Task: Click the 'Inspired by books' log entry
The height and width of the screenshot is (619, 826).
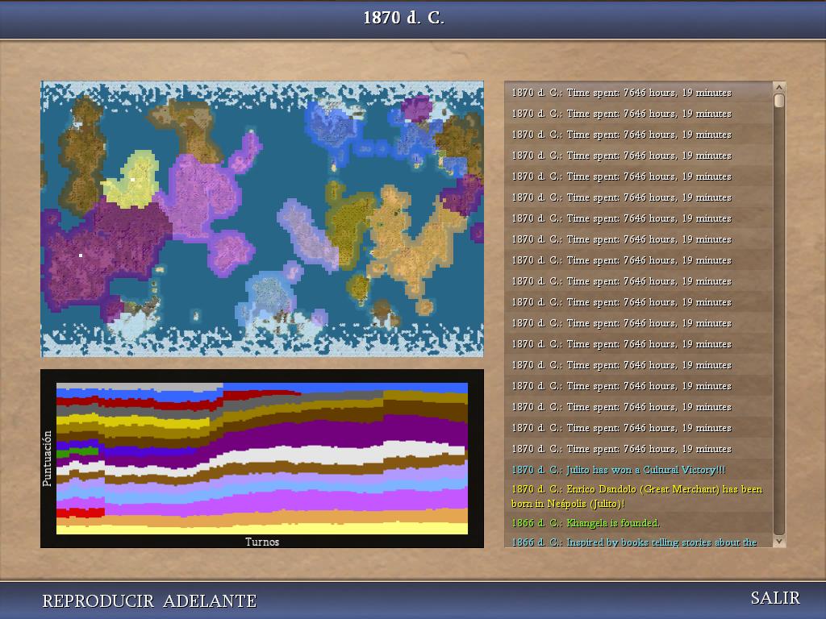Action: (x=634, y=542)
